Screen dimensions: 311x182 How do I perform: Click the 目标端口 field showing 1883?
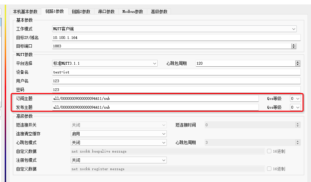tap(171, 46)
